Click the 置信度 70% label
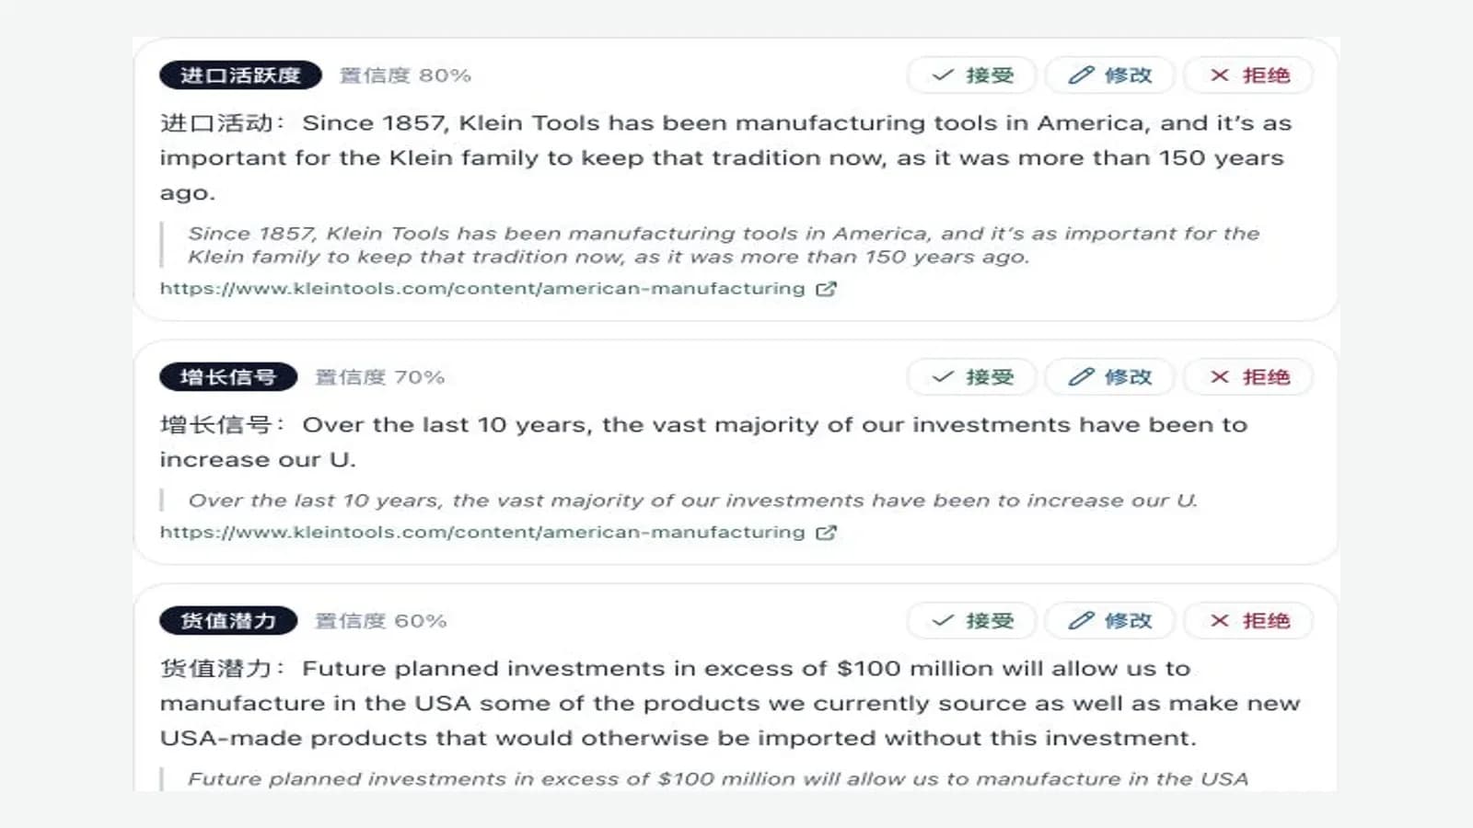 click(x=380, y=377)
